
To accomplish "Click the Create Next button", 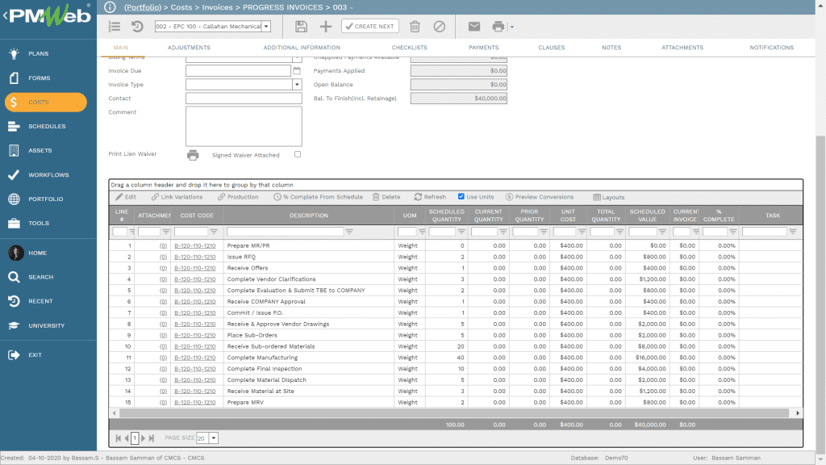I will tap(369, 27).
